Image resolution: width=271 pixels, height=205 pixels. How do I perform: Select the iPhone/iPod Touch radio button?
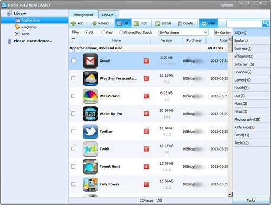click(121, 33)
